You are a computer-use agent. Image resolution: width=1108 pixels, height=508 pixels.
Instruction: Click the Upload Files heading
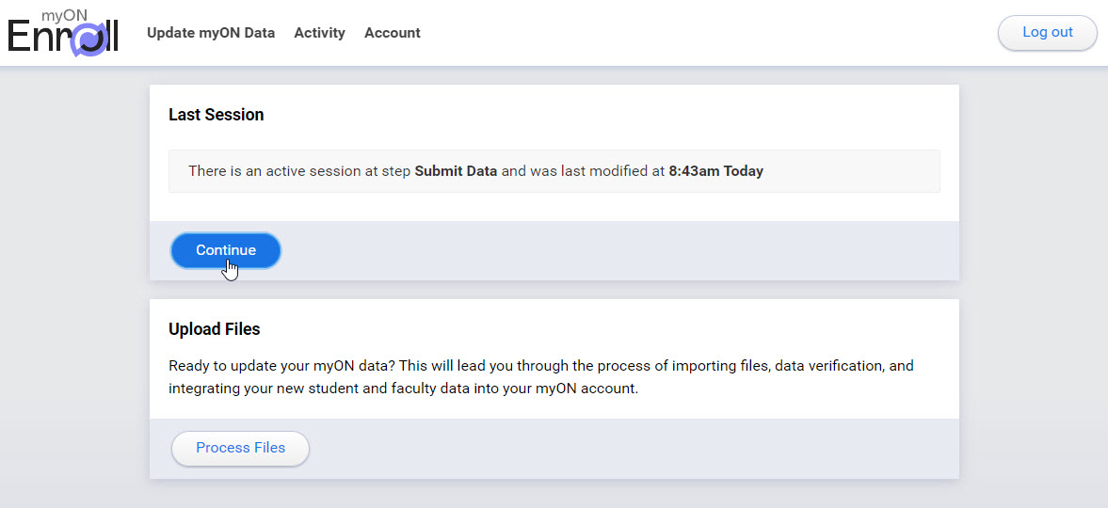click(214, 328)
